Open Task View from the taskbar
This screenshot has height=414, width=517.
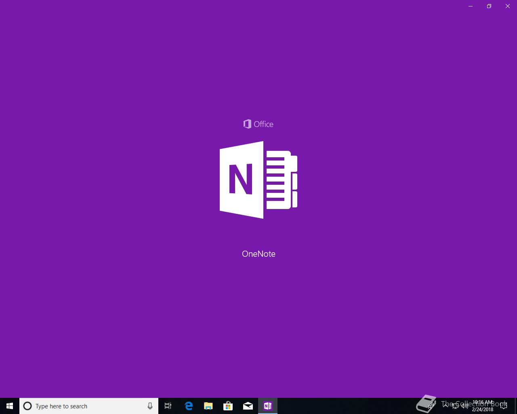(x=168, y=406)
